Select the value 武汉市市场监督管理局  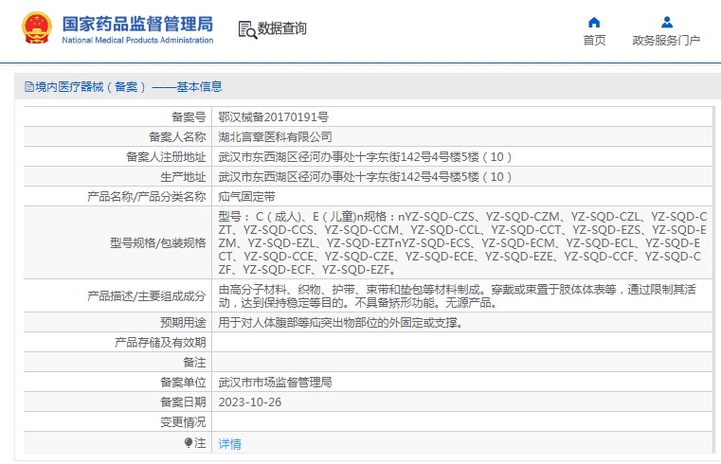pos(275,383)
